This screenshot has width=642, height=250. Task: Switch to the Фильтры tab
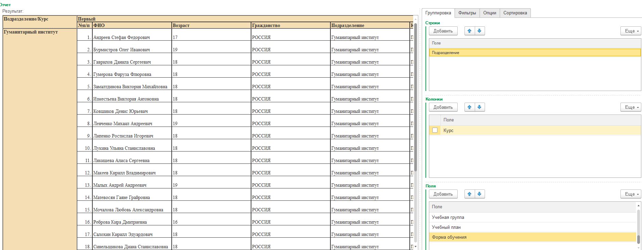(467, 13)
